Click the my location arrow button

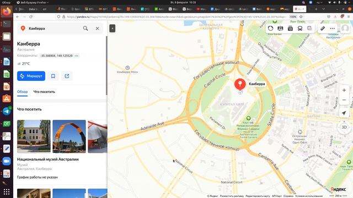[344, 113]
